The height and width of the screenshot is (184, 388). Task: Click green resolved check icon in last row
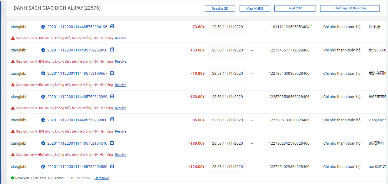pos(12,178)
